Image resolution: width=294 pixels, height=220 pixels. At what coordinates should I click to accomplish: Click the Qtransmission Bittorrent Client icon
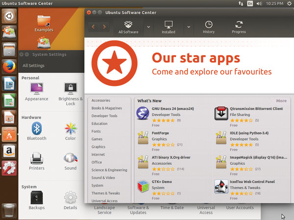coord(221,113)
